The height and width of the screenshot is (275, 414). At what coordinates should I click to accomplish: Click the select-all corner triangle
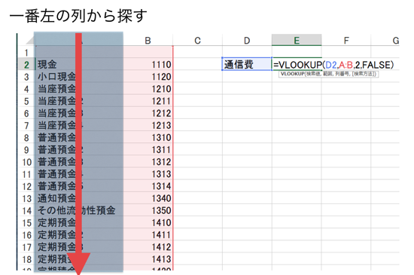coord(29,40)
